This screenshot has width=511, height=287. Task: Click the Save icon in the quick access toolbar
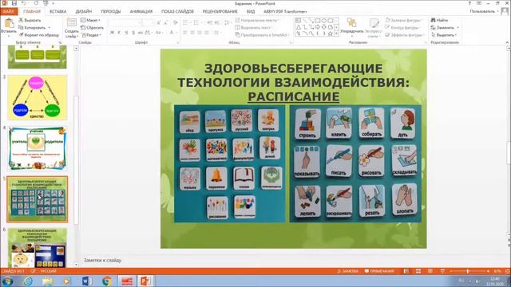(14, 3)
